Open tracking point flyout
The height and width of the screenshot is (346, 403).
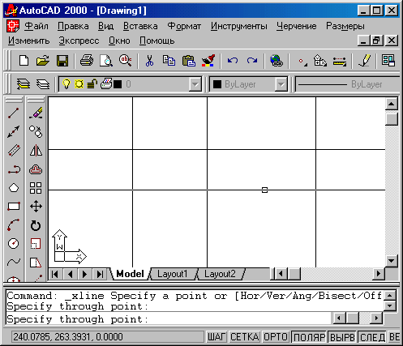(302, 61)
